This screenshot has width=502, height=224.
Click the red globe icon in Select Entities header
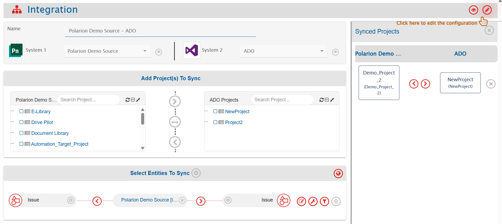pos(338,173)
